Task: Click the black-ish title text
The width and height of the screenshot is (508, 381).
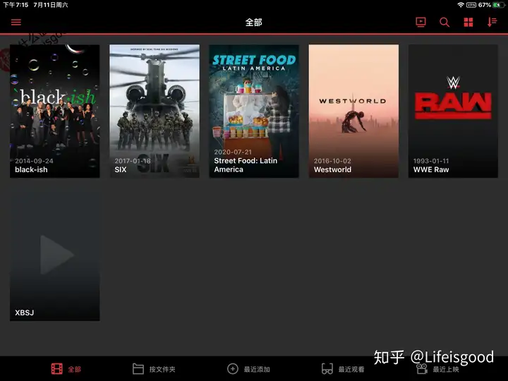Action: 31,169
